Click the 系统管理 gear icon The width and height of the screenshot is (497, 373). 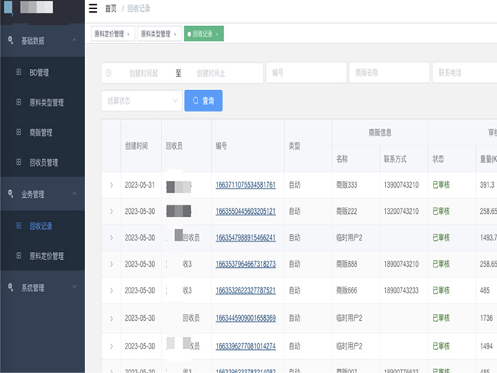point(10,287)
